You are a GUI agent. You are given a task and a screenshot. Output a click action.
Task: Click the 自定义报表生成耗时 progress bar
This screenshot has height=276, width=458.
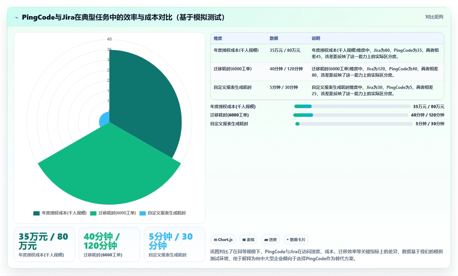click(354, 124)
